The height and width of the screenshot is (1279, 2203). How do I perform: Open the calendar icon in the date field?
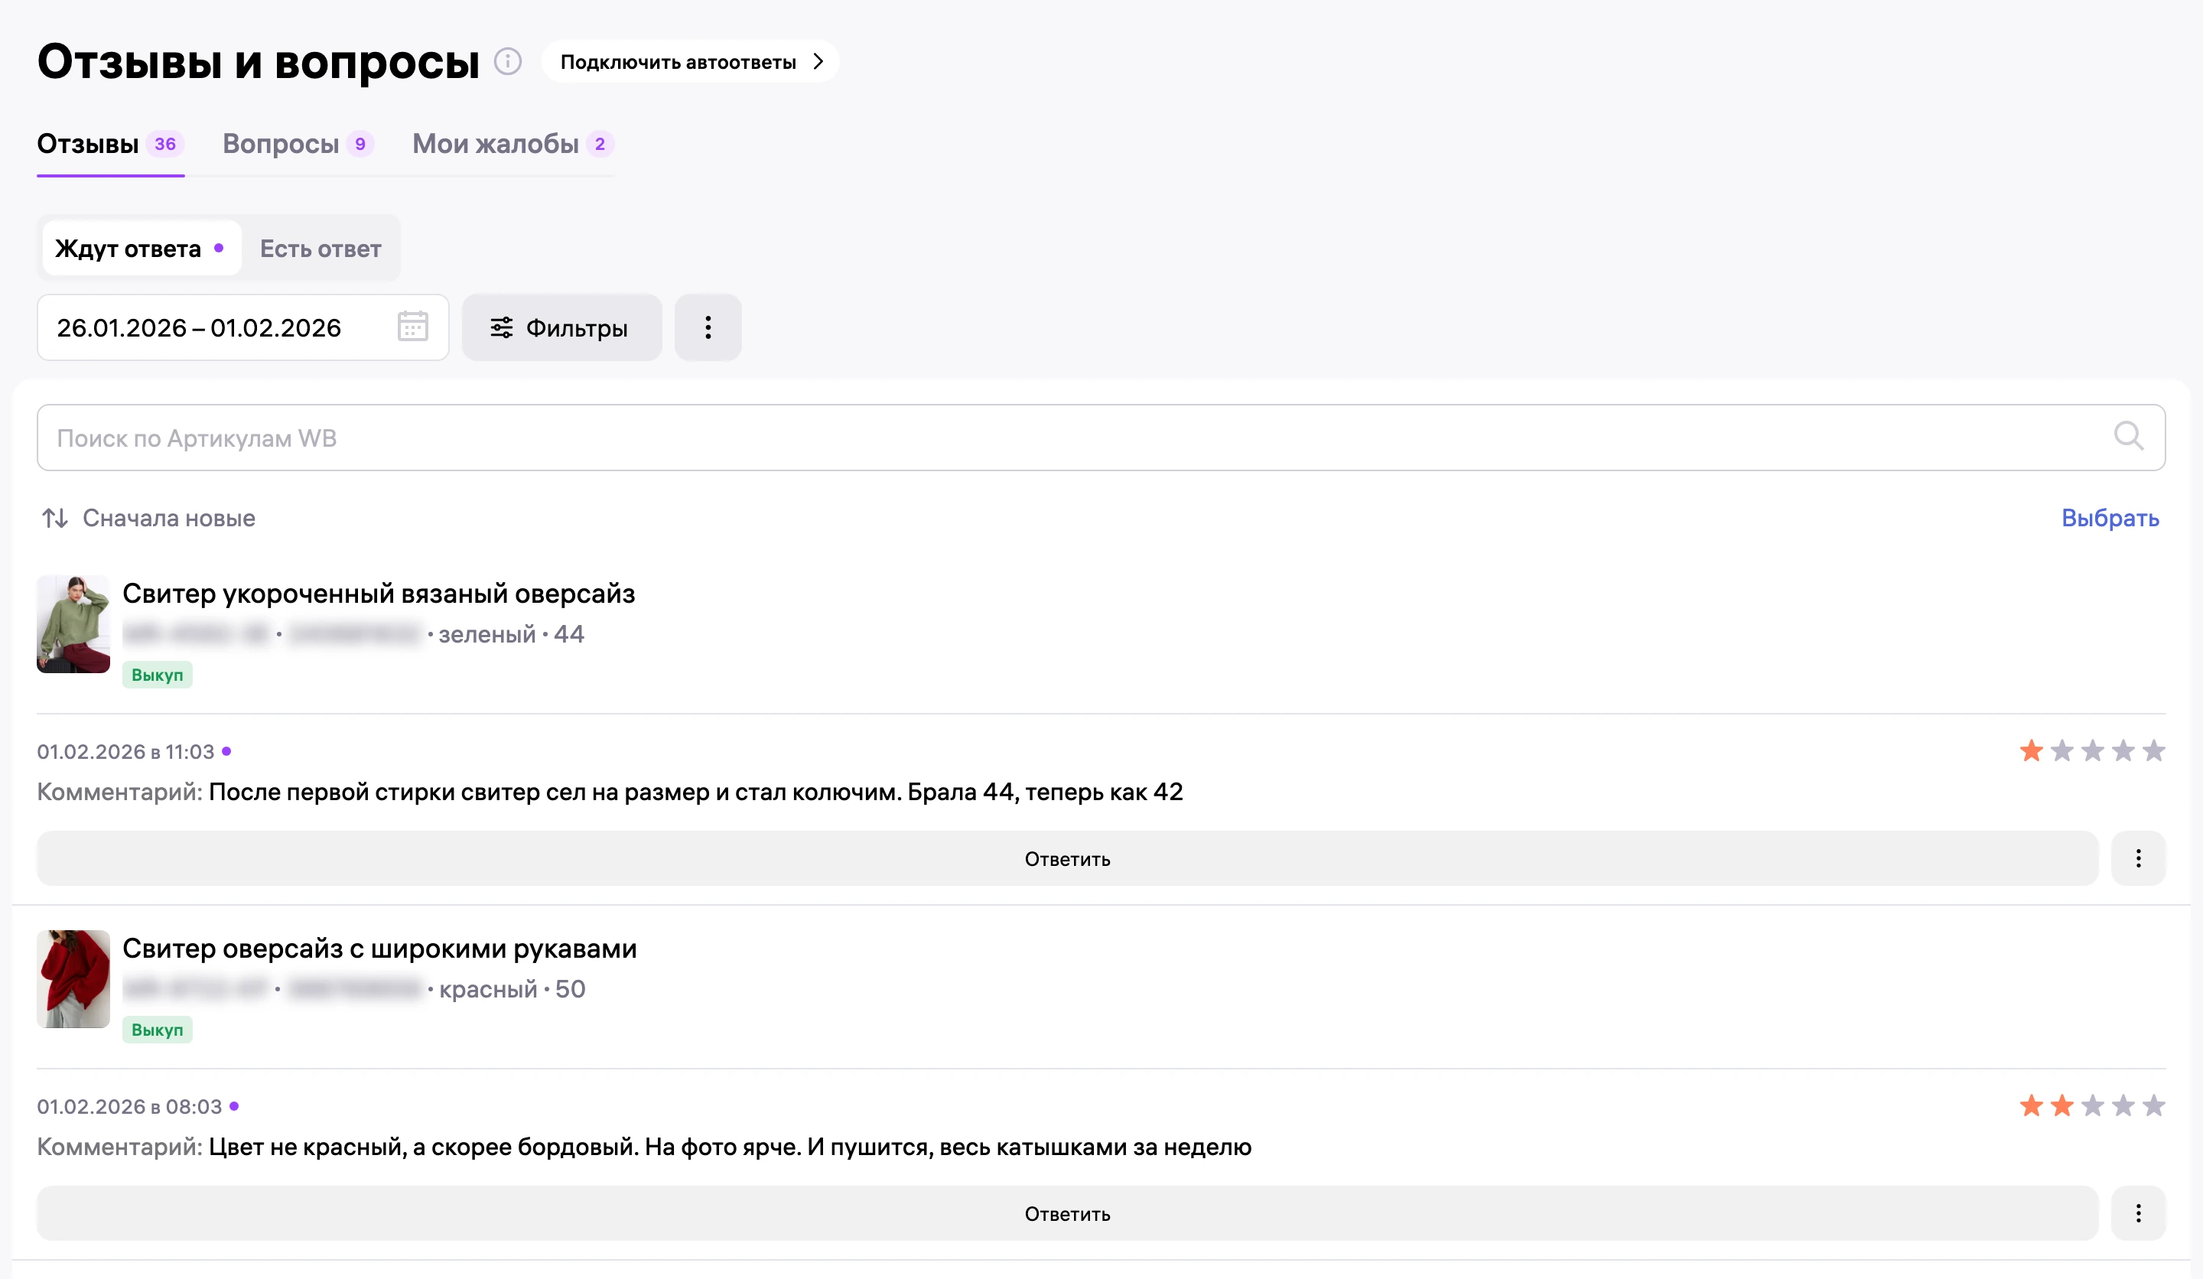coord(412,326)
